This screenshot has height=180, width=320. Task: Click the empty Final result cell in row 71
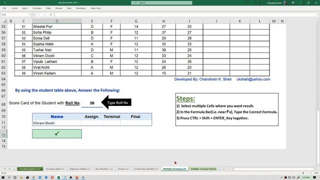click(x=136, y=123)
